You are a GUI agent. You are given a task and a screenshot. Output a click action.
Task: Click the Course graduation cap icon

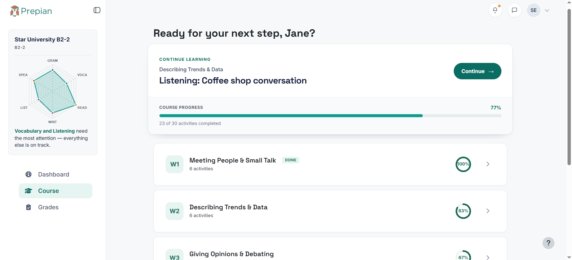(28, 191)
